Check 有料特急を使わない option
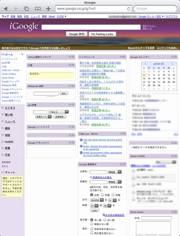The height and width of the screenshot is (236, 180). (92, 229)
